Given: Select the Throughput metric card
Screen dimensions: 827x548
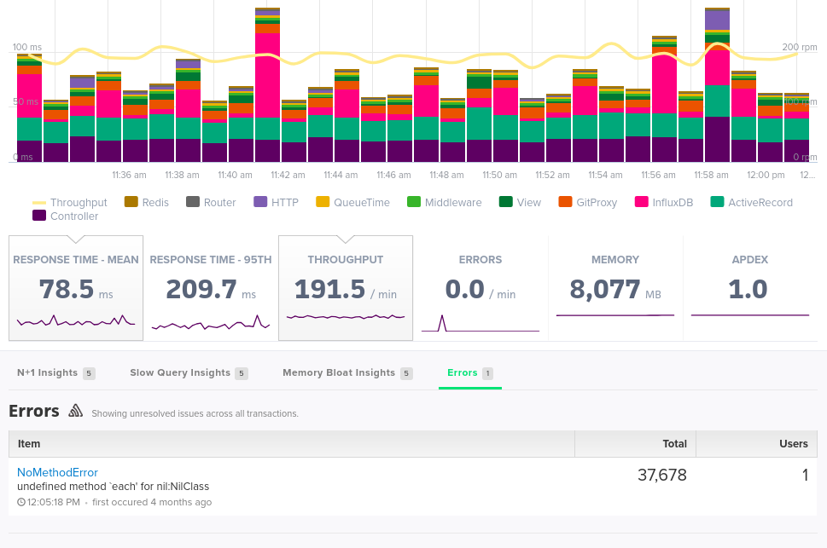Looking at the screenshot, I should [346, 288].
